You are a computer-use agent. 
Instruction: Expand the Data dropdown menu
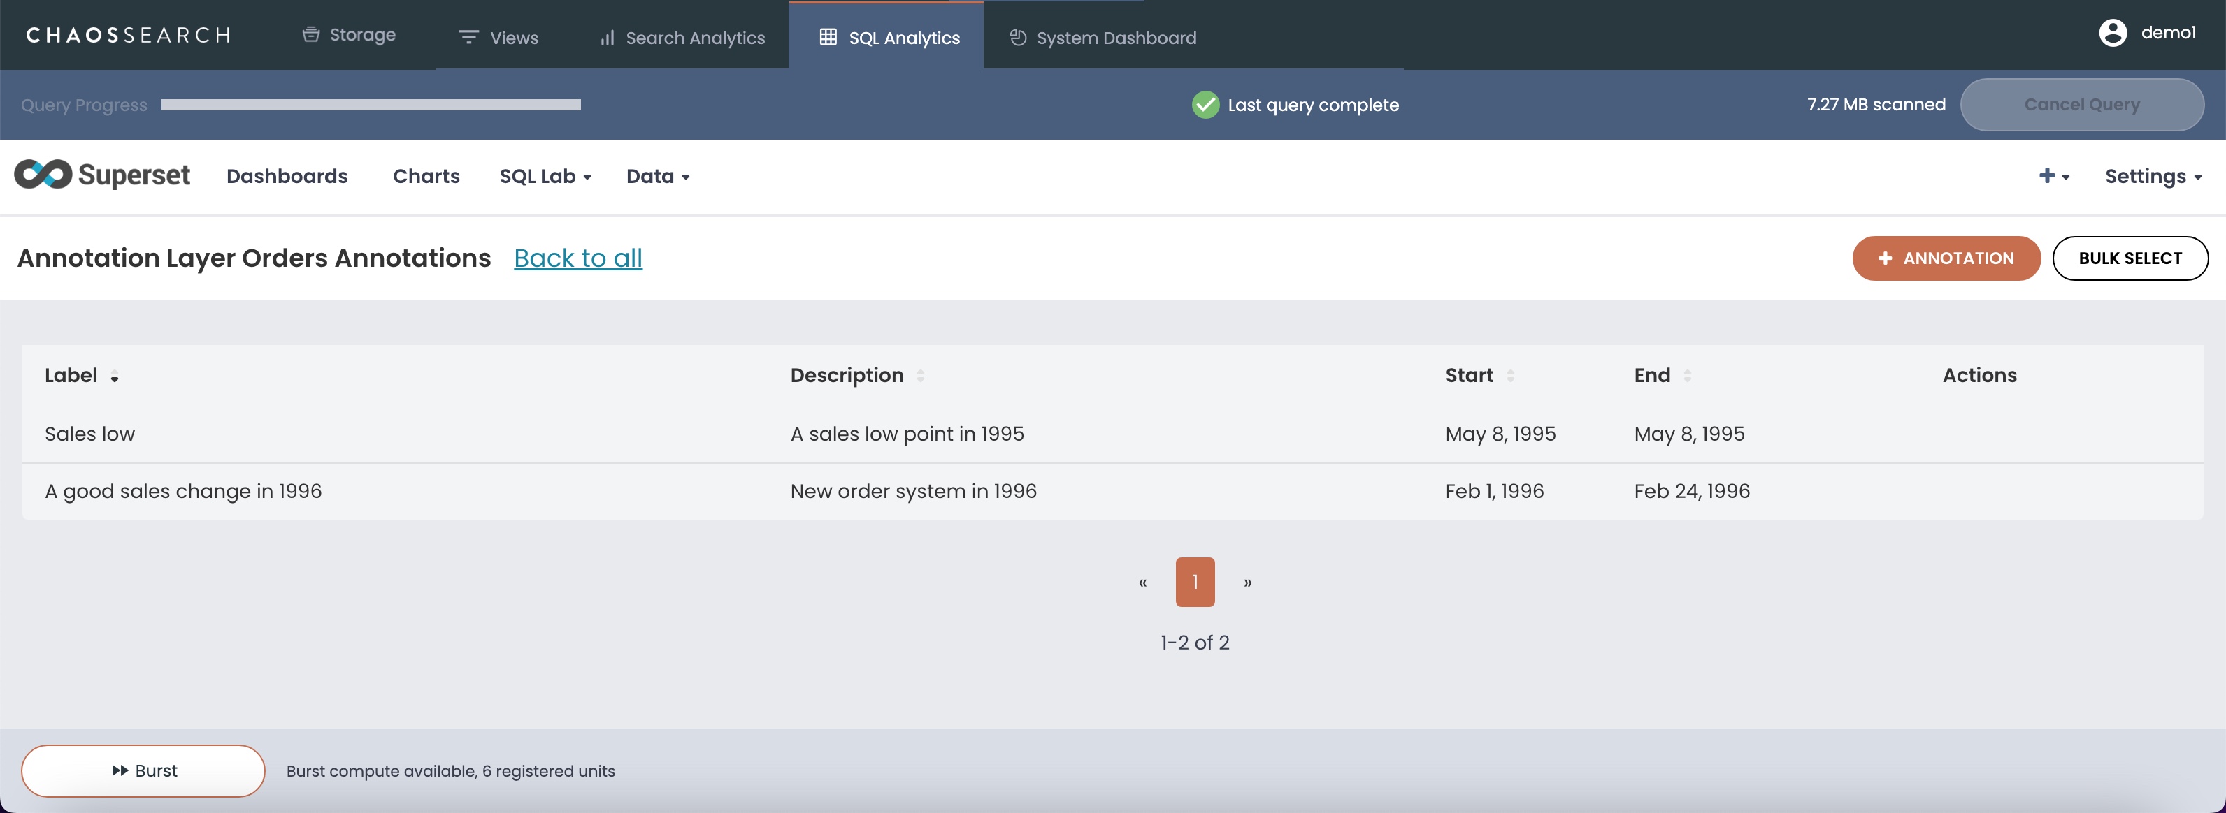[656, 176]
